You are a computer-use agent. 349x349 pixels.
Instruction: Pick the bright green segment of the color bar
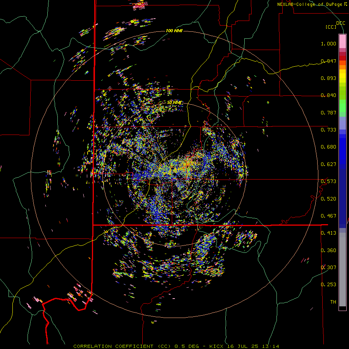click(x=342, y=106)
